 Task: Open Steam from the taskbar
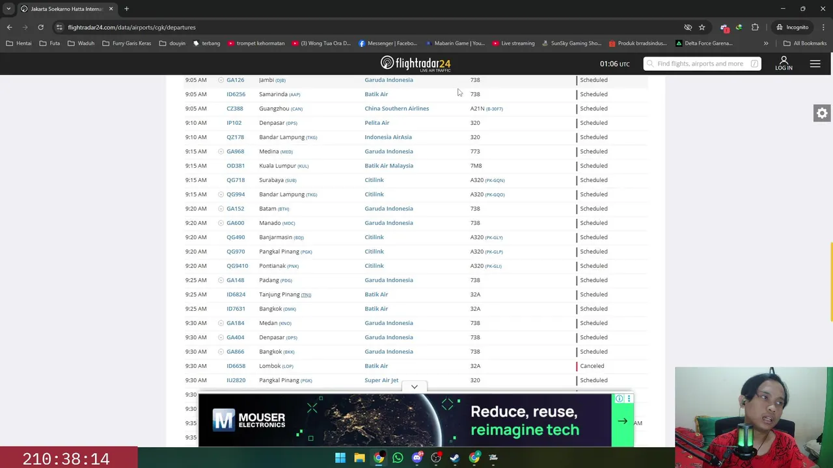tap(455, 458)
